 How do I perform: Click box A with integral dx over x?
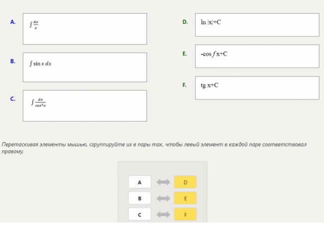[85, 29]
